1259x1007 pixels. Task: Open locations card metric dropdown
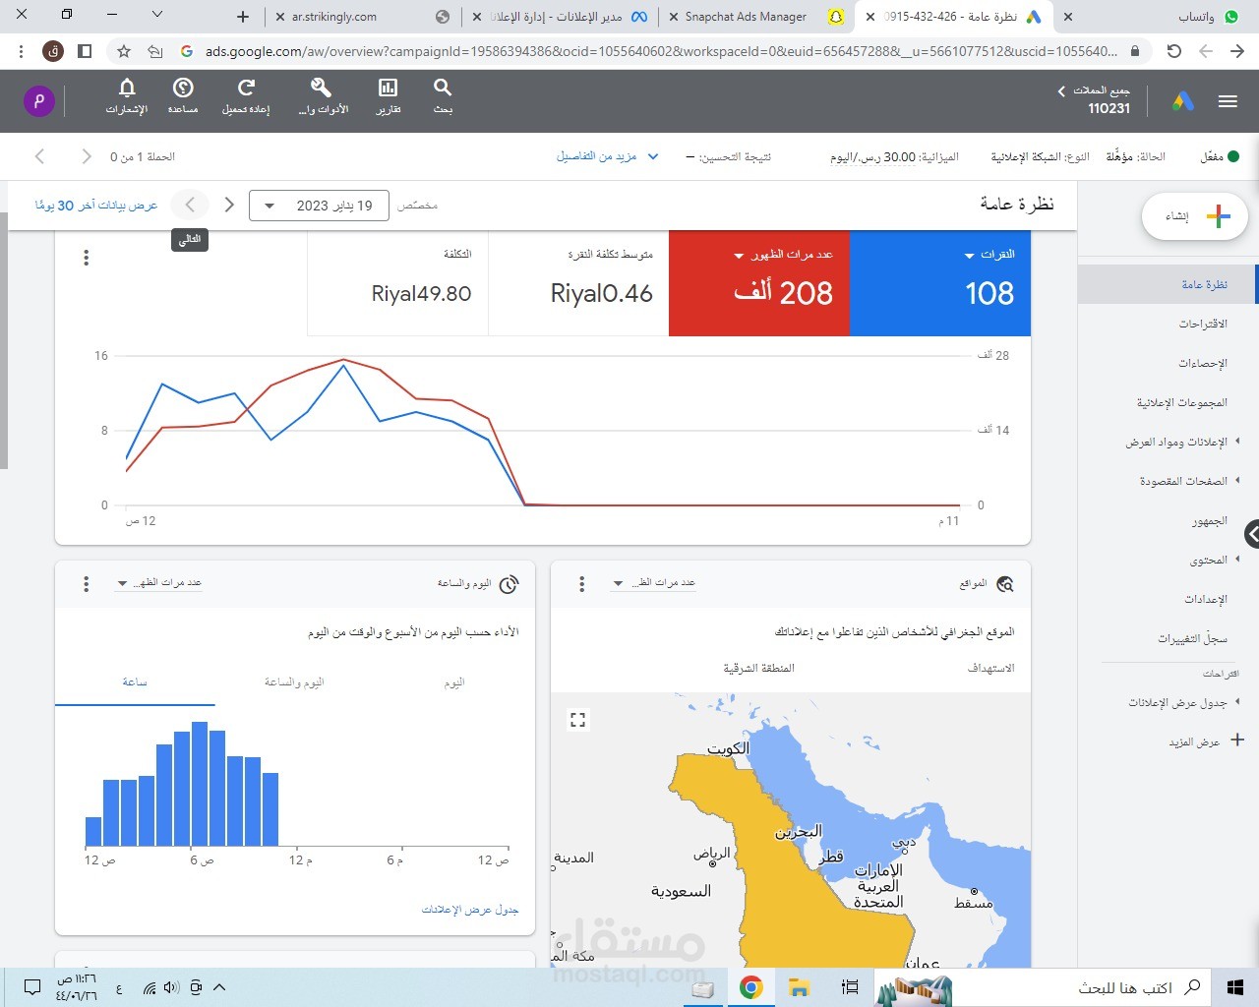[x=653, y=583]
